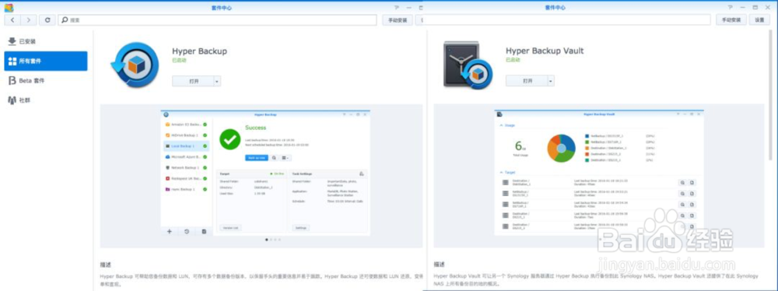778x291 pixels.
Task: Click 打开 button for Hyper Backup
Action: pos(193,81)
